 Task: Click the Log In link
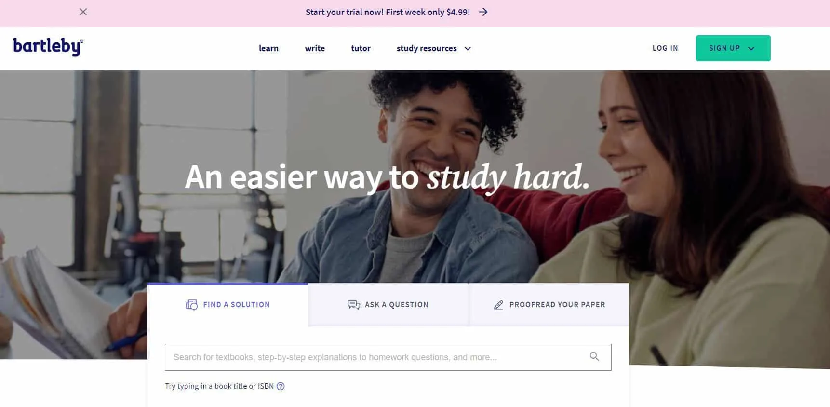tap(665, 48)
